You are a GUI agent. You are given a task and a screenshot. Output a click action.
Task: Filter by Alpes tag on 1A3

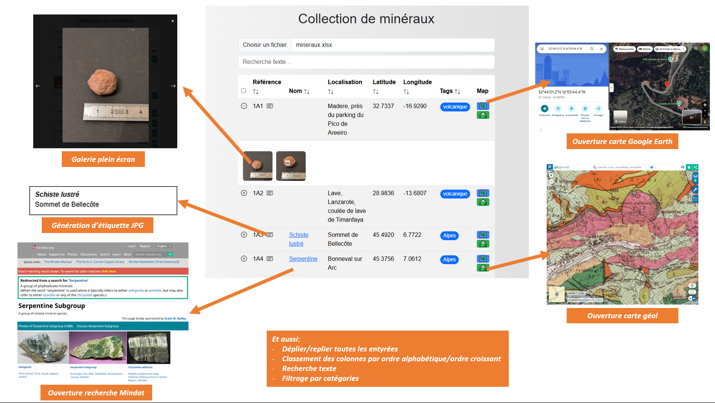449,236
